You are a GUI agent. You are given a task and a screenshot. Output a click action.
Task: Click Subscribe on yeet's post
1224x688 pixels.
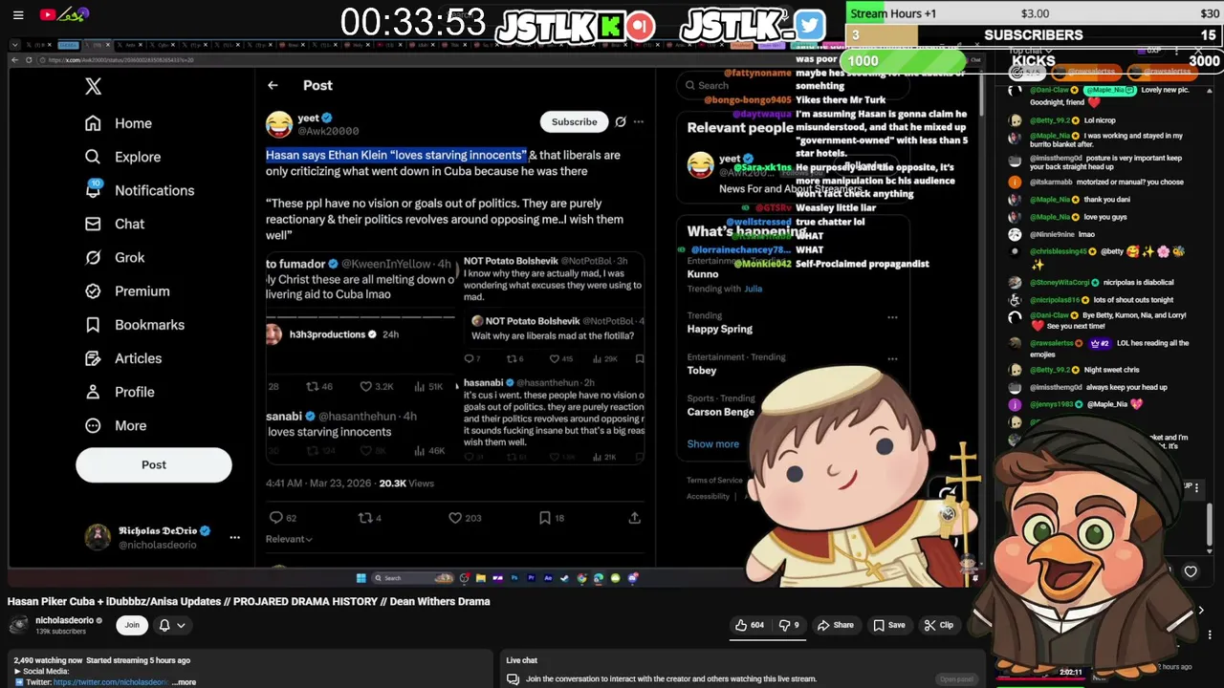pyautogui.click(x=574, y=121)
